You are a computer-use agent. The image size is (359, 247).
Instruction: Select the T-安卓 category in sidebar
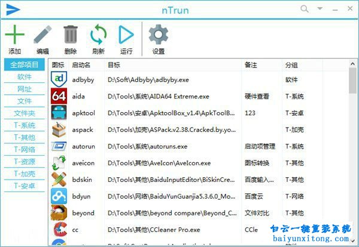pyautogui.click(x=25, y=186)
